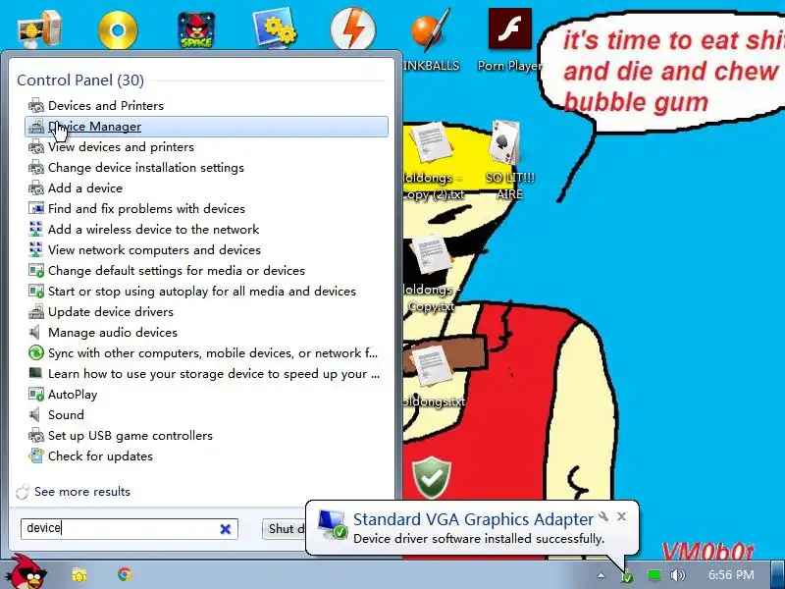785x589 pixels.
Task: Launch Chrome from the taskbar
Action: (125, 574)
